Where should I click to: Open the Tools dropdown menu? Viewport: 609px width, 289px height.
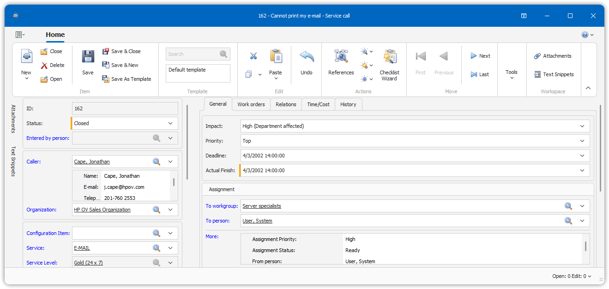(x=511, y=74)
